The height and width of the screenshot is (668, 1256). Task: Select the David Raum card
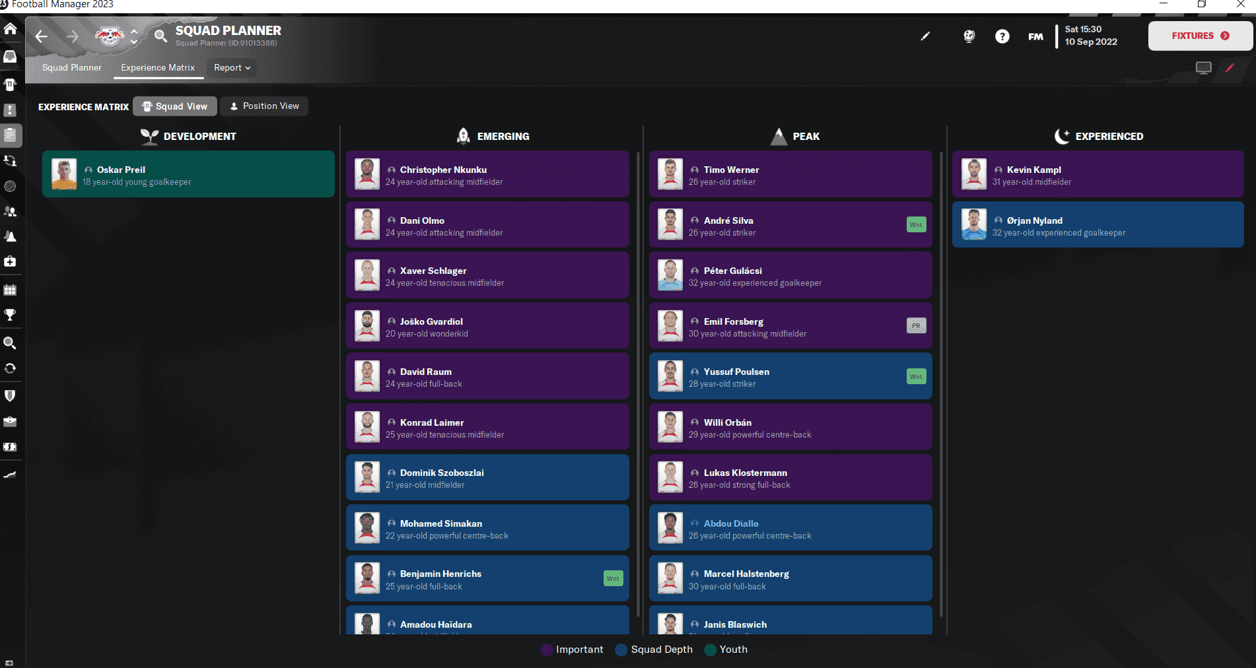tap(487, 376)
